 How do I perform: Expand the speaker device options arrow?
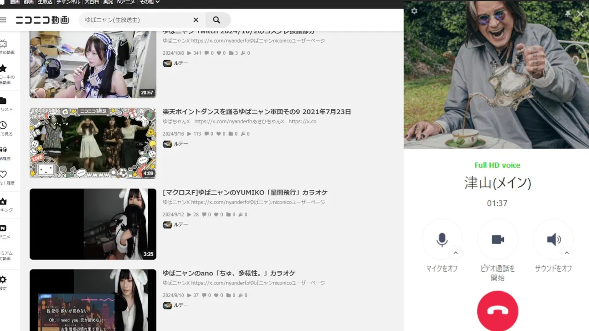(x=566, y=253)
